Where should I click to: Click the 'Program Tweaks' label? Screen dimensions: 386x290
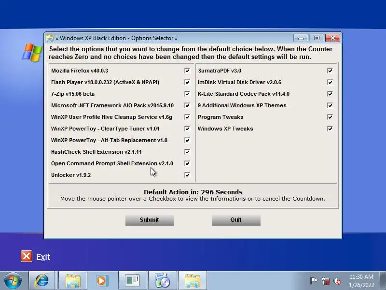coord(221,117)
